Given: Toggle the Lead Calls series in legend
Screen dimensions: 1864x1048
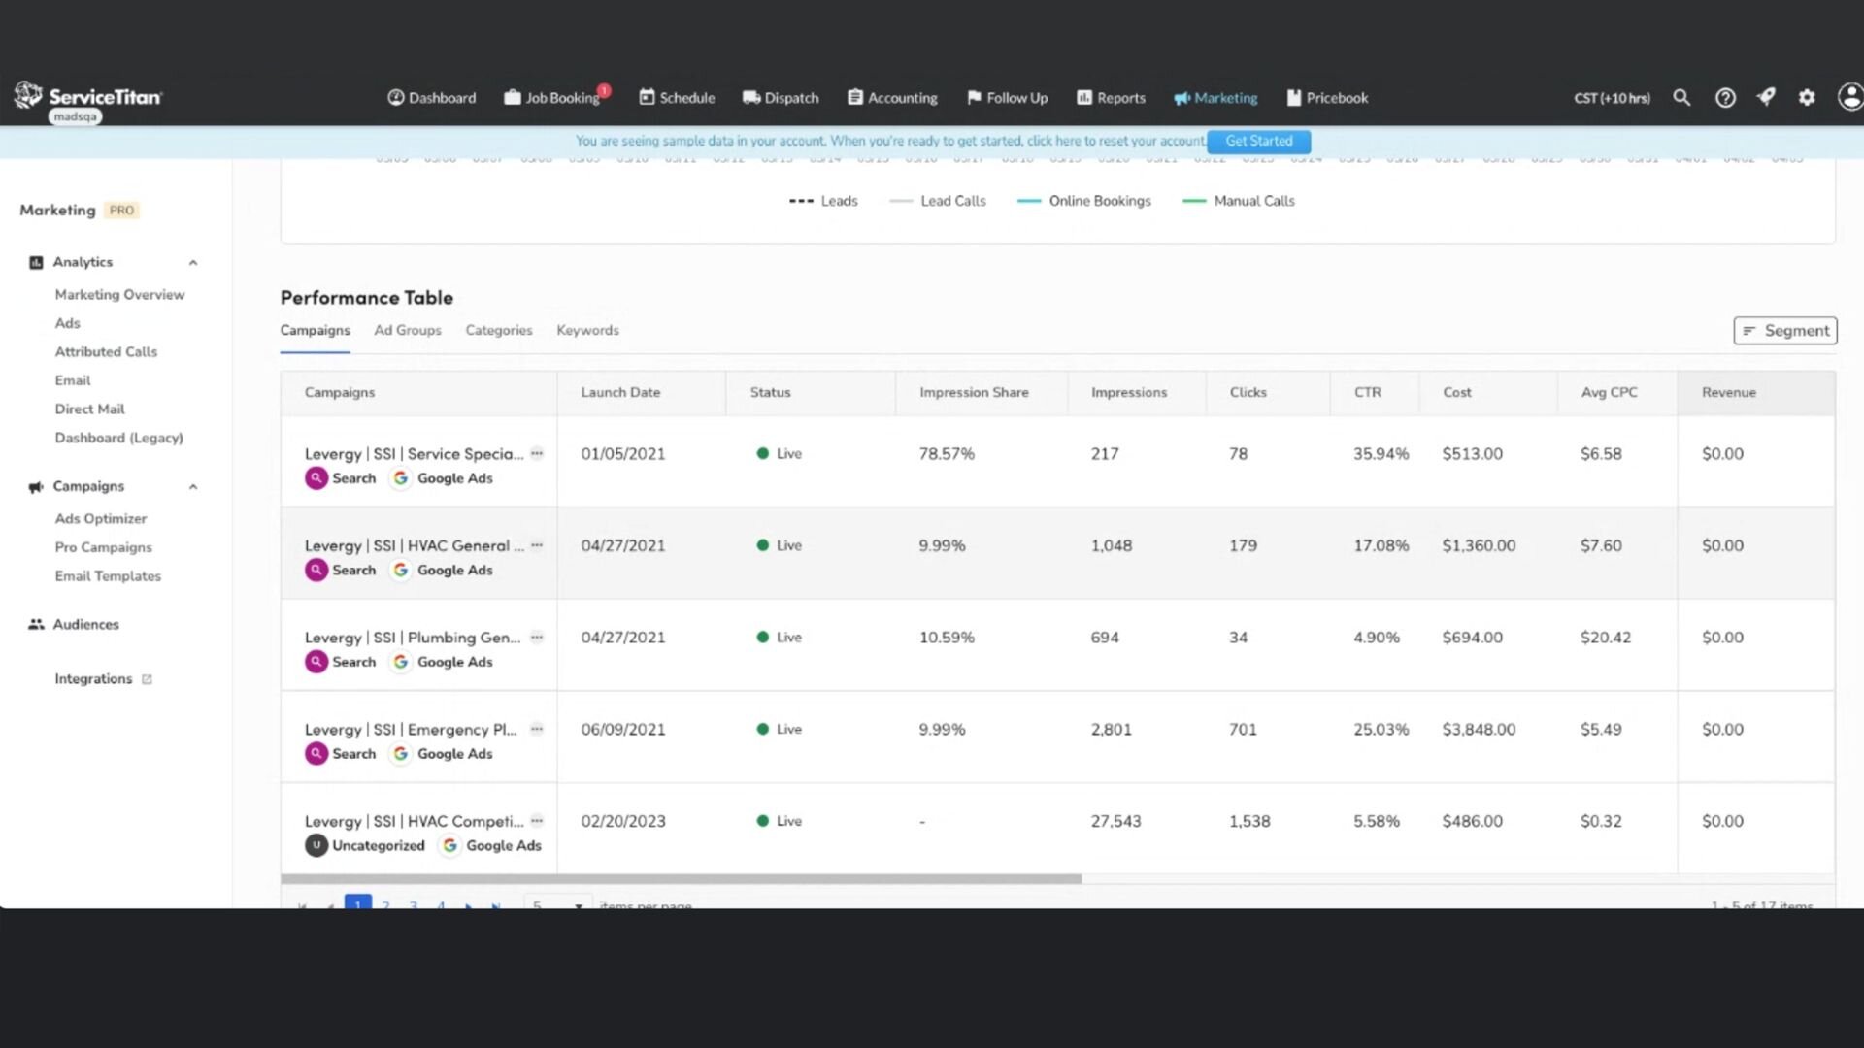Looking at the screenshot, I should [938, 201].
